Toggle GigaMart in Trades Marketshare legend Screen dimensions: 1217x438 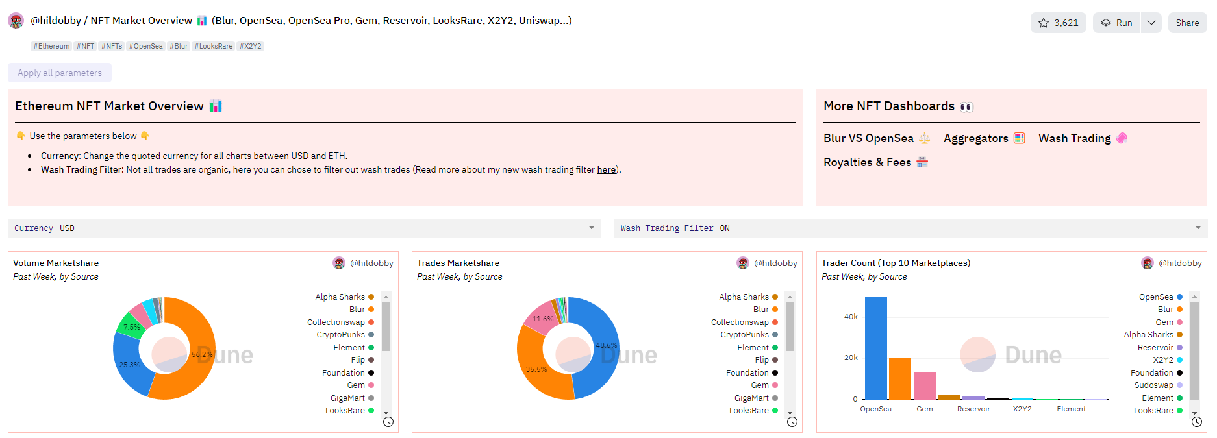pos(756,398)
